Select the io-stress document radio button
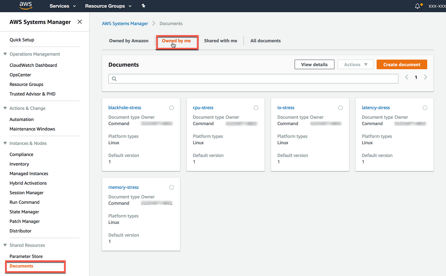The width and height of the screenshot is (446, 276). (340, 108)
